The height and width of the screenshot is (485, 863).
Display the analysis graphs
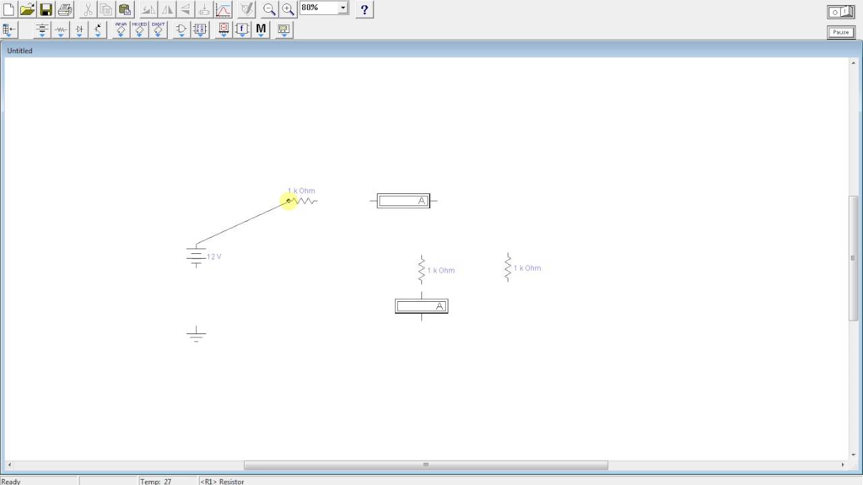(223, 9)
